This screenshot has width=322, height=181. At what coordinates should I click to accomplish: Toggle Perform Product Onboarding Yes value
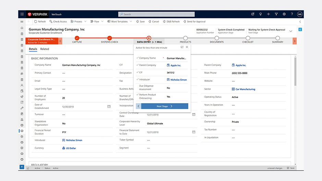169,97
